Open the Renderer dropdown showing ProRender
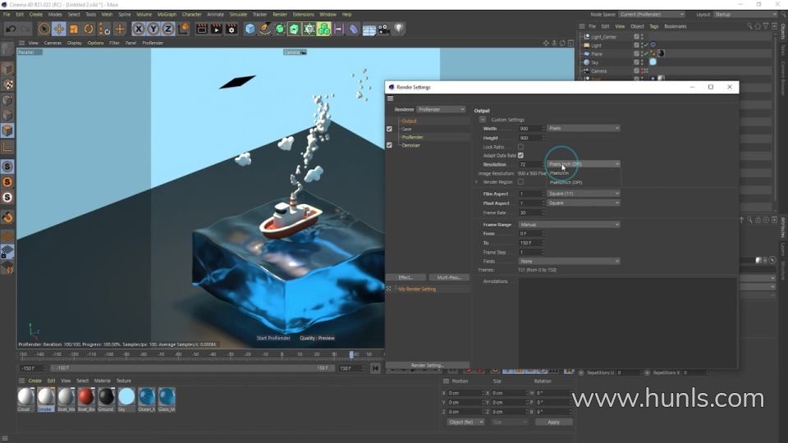Screen dimensions: 788x443 tap(441, 109)
